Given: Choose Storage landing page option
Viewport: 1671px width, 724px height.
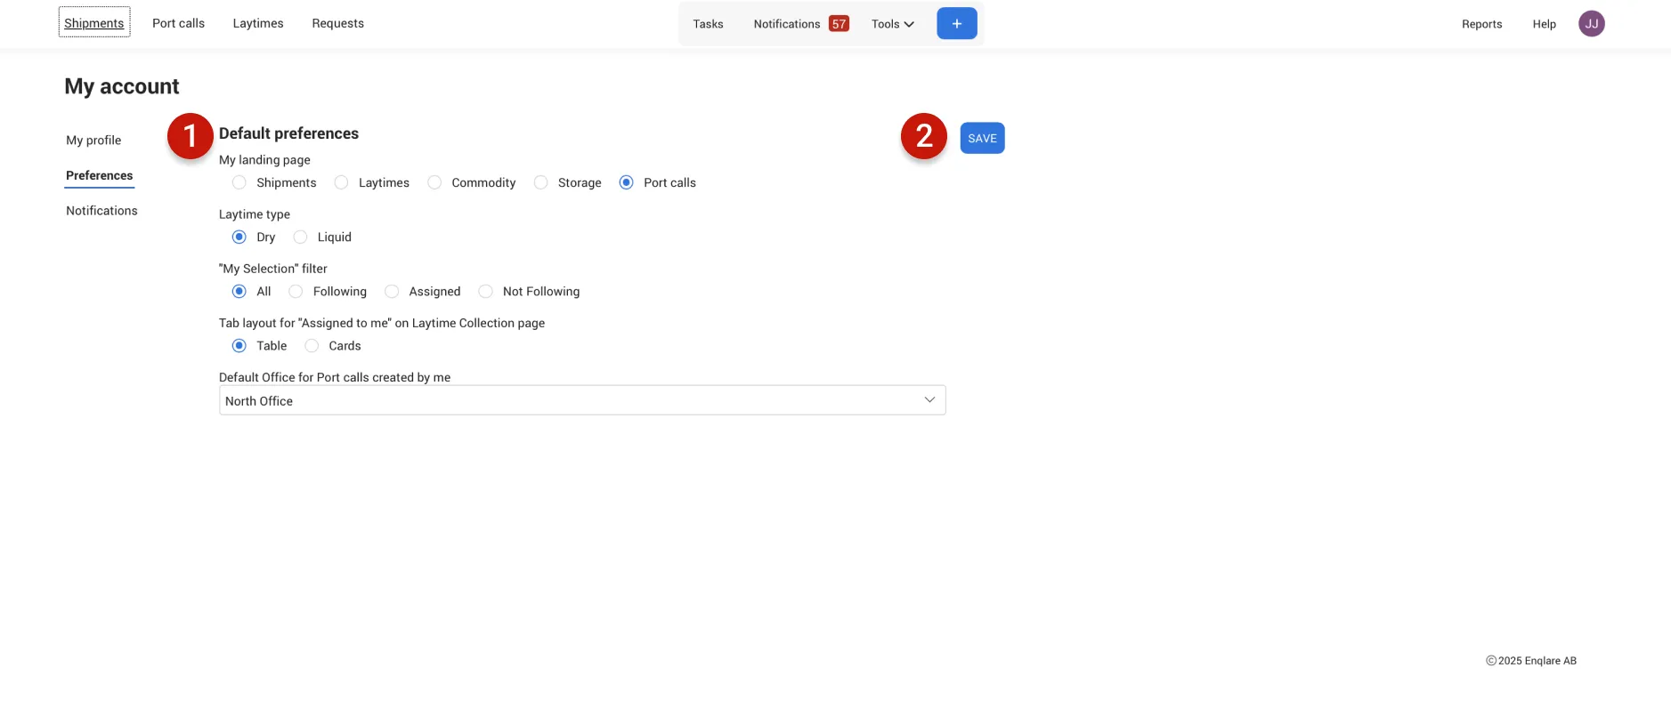Looking at the screenshot, I should [540, 182].
